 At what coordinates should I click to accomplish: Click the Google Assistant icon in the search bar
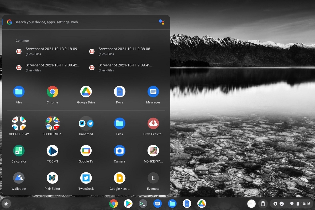[162, 22]
